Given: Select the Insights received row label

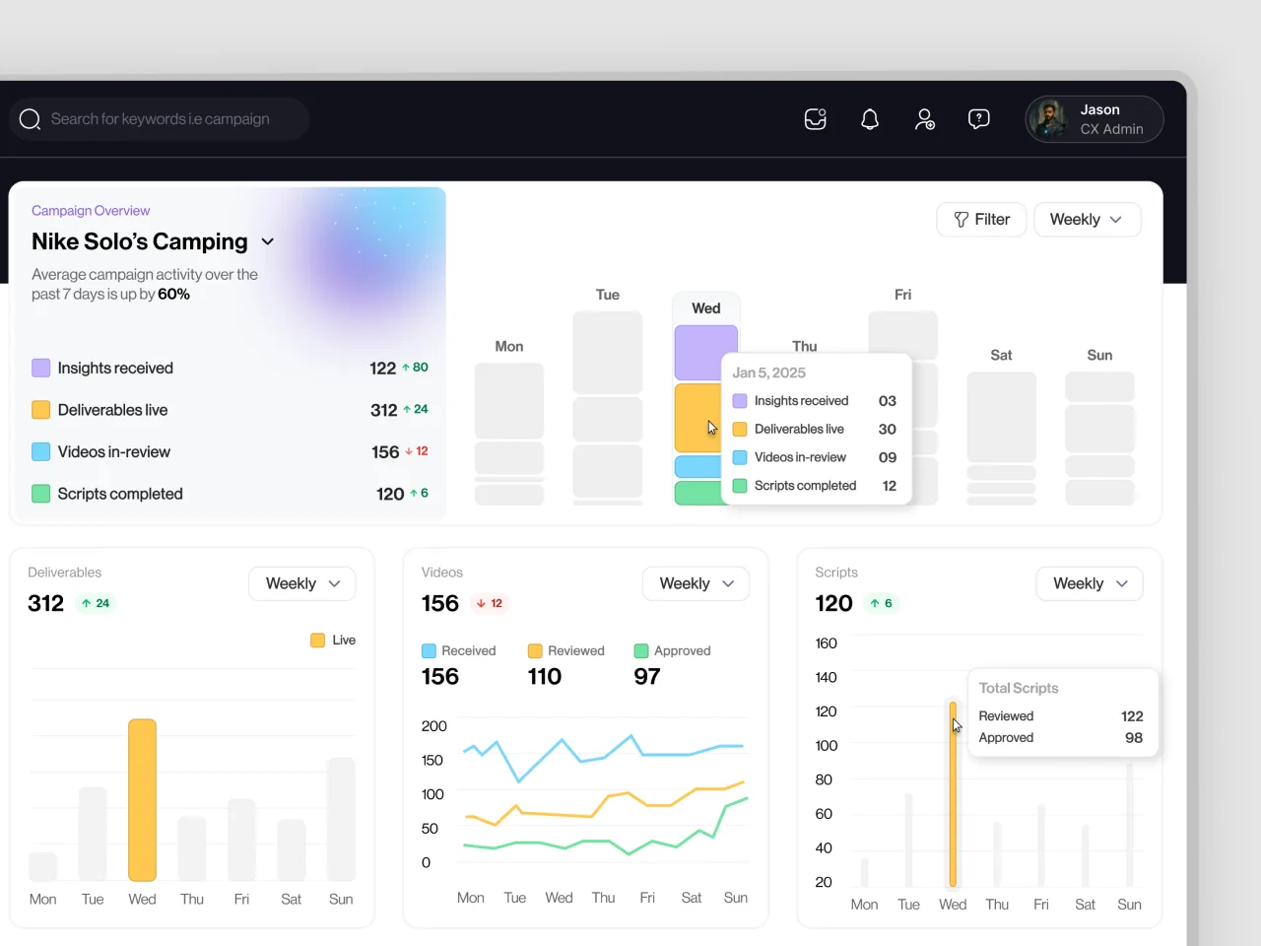Looking at the screenshot, I should 115,368.
